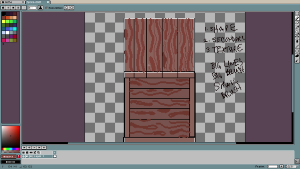Open the palette options menu button
Viewport: 300px width, 169px height.
[18, 8]
